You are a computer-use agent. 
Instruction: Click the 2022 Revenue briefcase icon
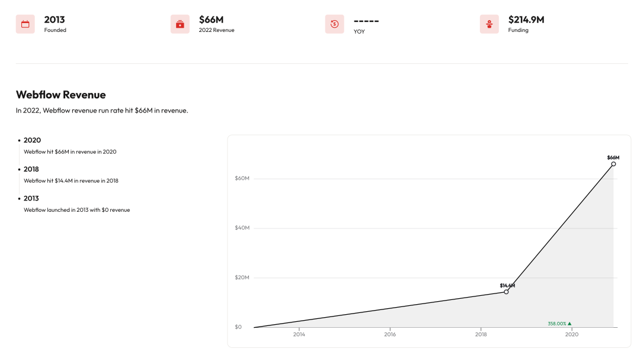click(180, 24)
